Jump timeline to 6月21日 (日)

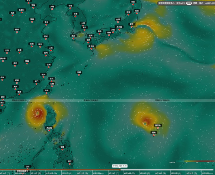click(x=82, y=173)
